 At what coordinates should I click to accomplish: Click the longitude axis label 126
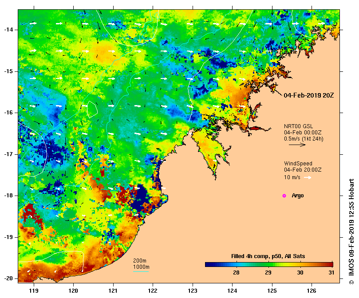click(312, 291)
